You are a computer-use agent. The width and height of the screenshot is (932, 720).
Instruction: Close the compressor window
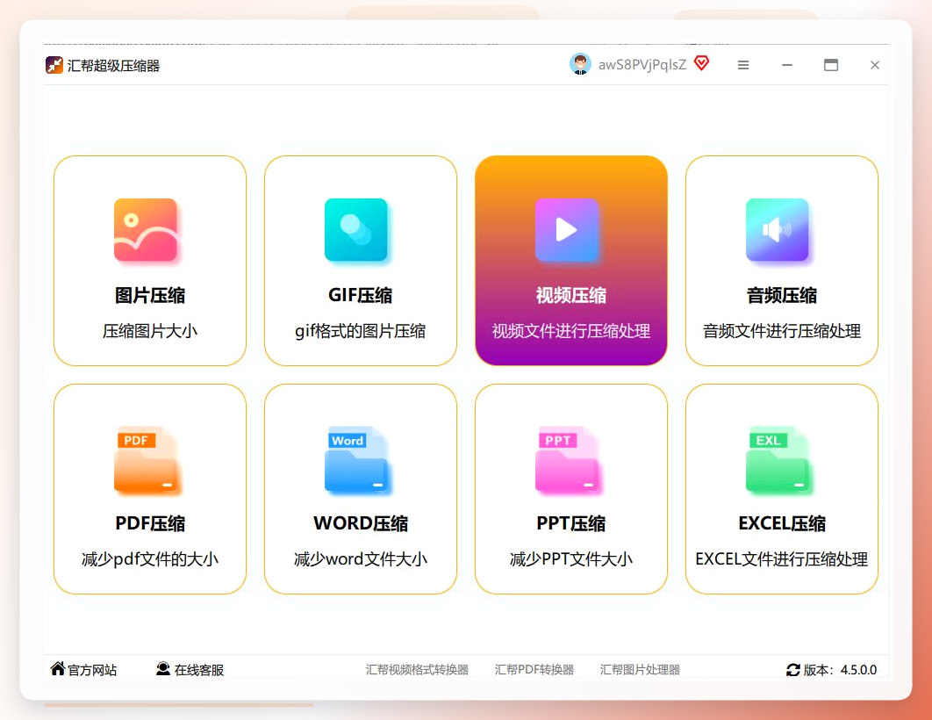pyautogui.click(x=874, y=65)
